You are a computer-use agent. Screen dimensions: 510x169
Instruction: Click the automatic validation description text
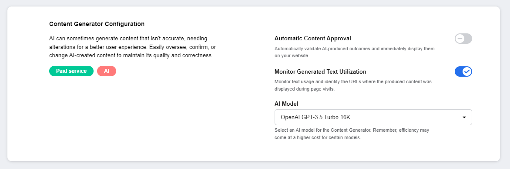[355, 52]
